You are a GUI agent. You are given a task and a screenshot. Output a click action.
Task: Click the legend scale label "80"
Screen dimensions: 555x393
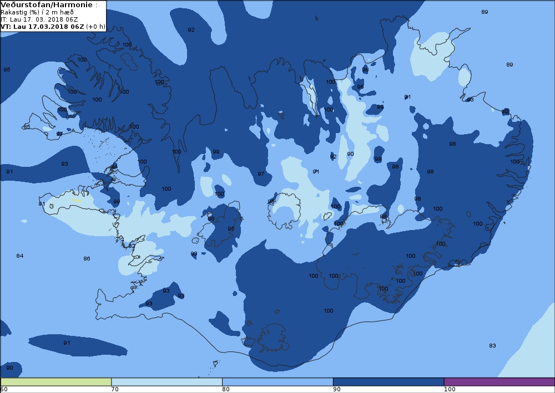tap(225, 390)
